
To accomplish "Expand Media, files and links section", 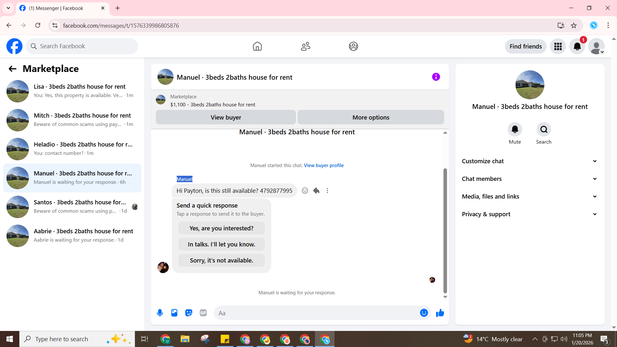I will coord(530,197).
